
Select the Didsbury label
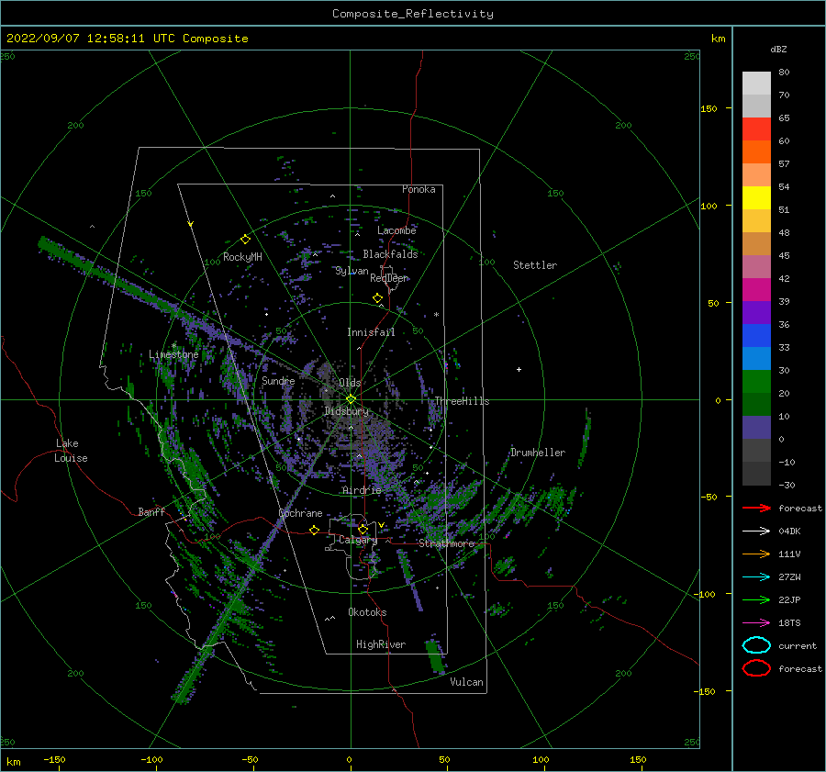(347, 411)
